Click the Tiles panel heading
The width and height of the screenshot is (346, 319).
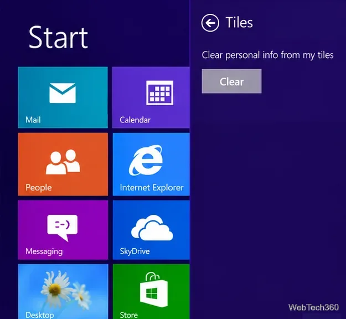point(239,23)
